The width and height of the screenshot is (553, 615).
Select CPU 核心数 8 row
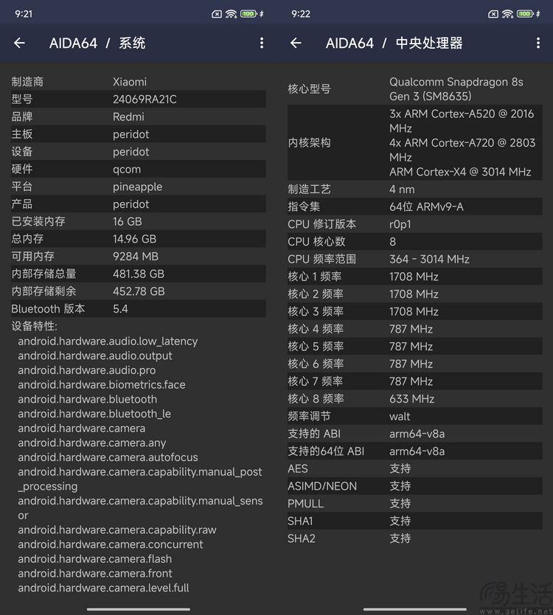tap(415, 242)
